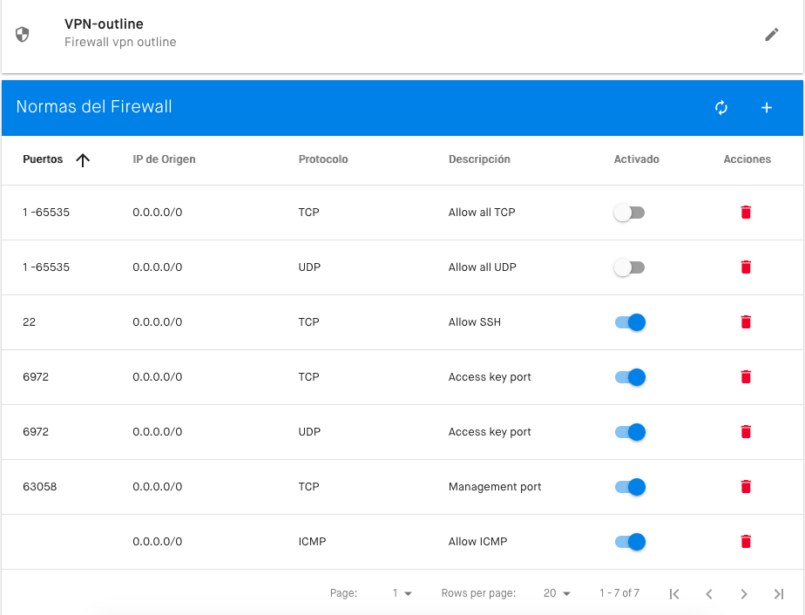Delete the Allow SSH rule
Screen dimensions: 805x615
[x=746, y=322]
